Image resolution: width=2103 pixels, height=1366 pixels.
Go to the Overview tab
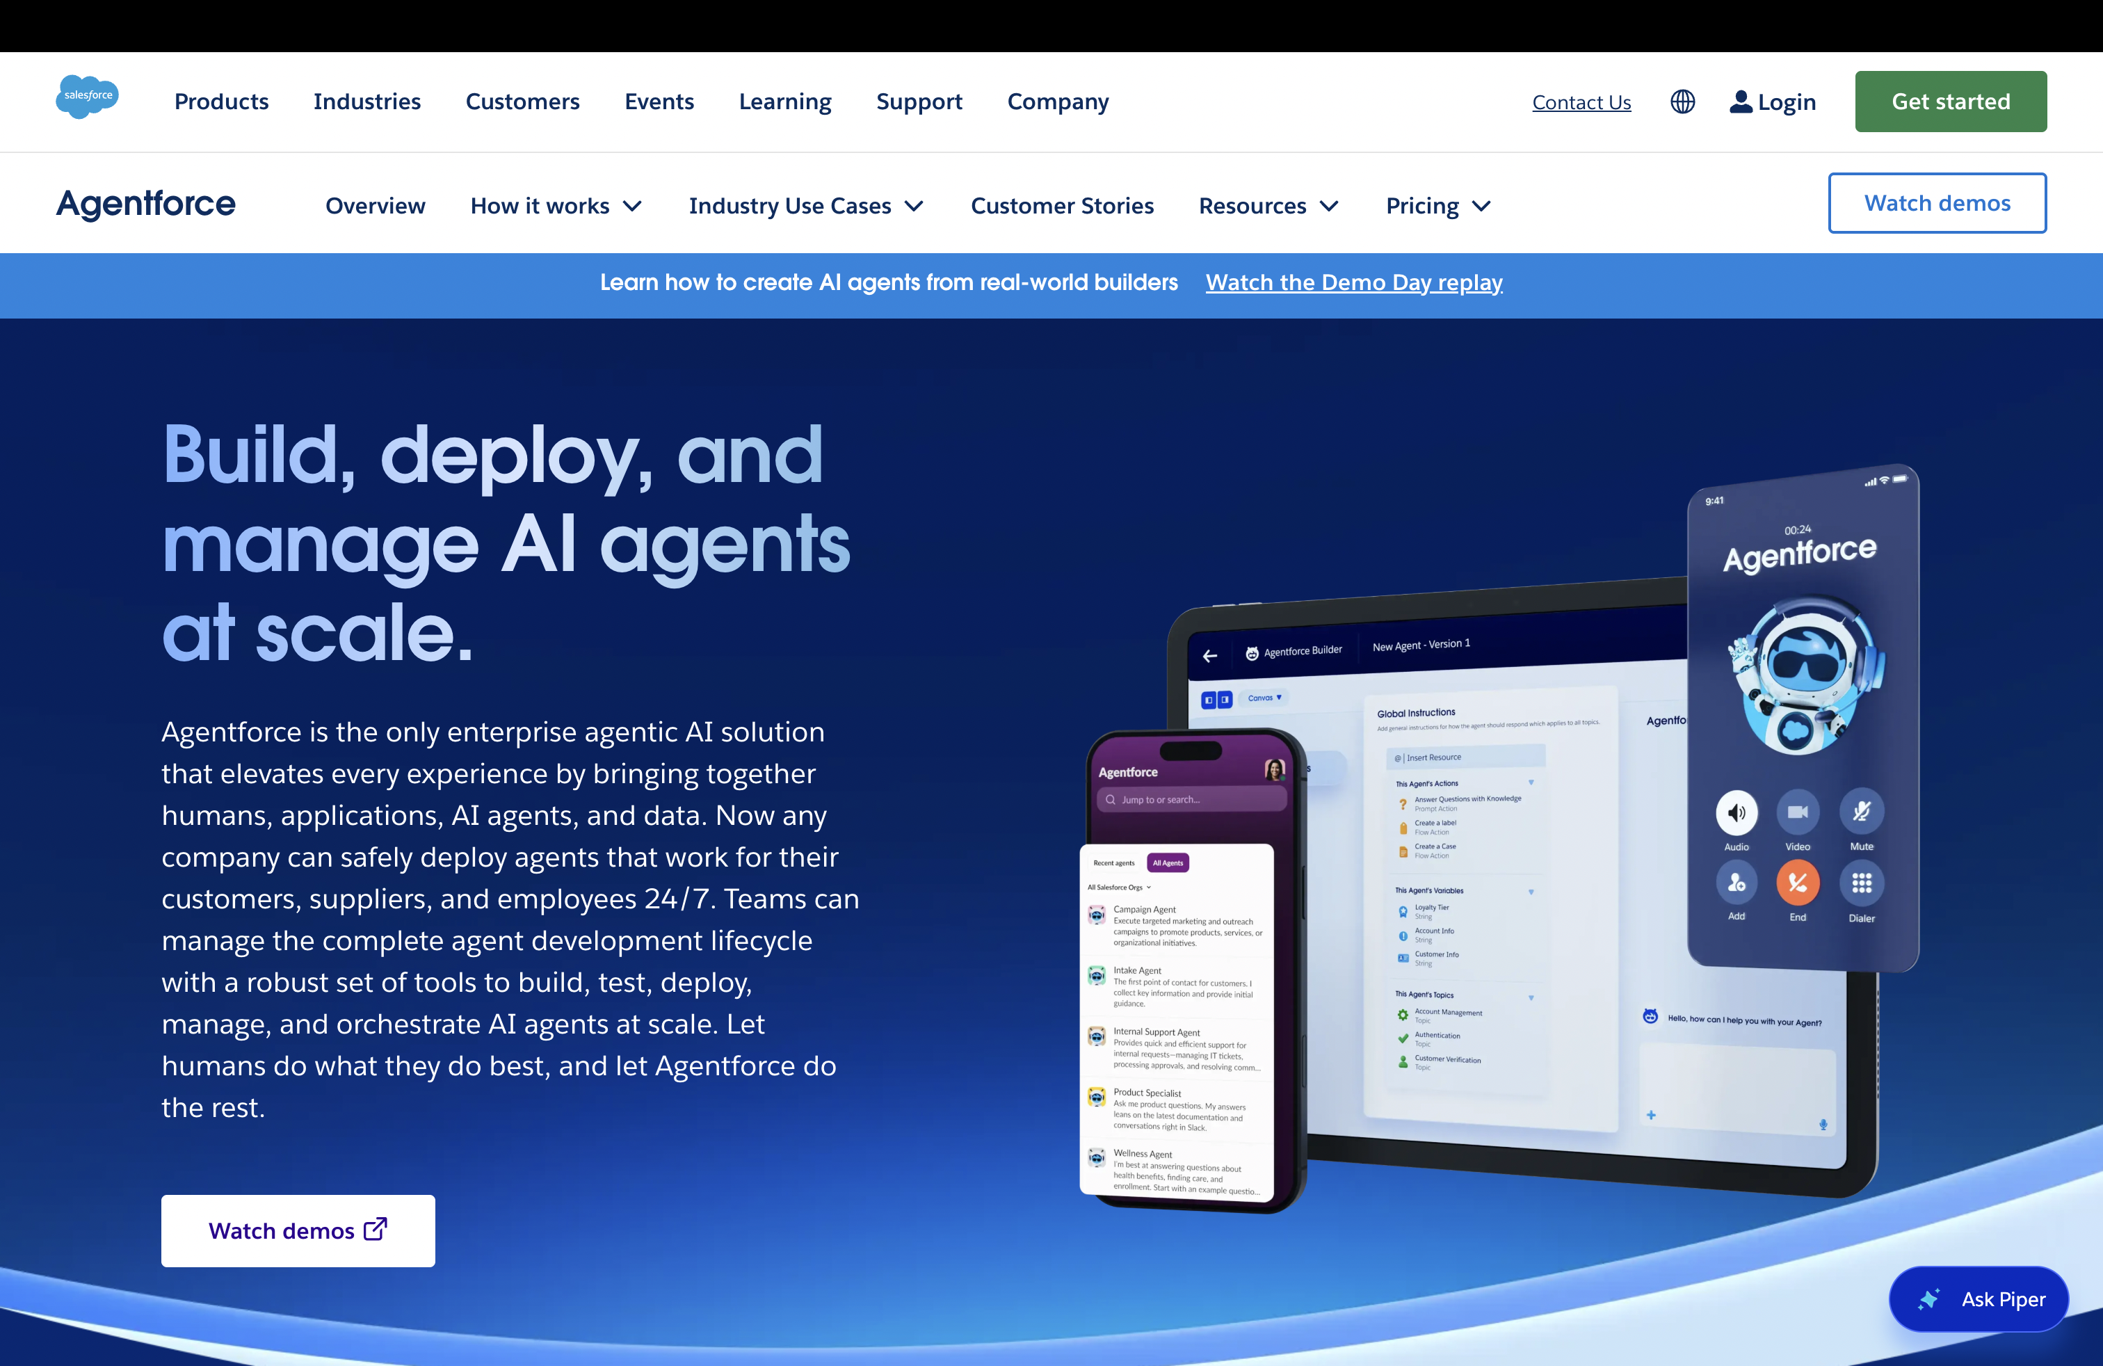(x=375, y=206)
